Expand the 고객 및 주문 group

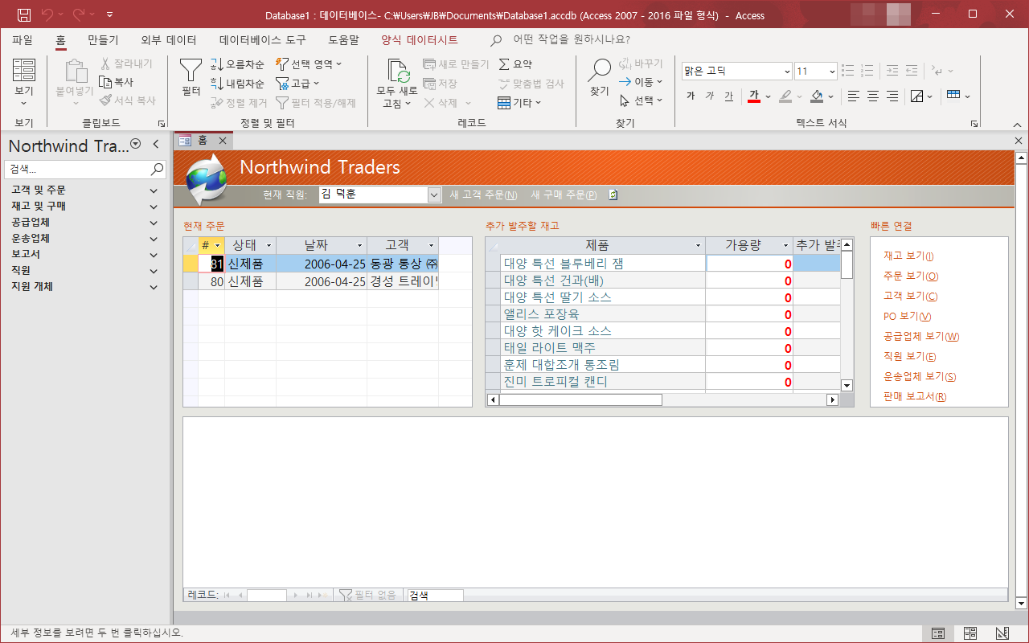pos(154,190)
